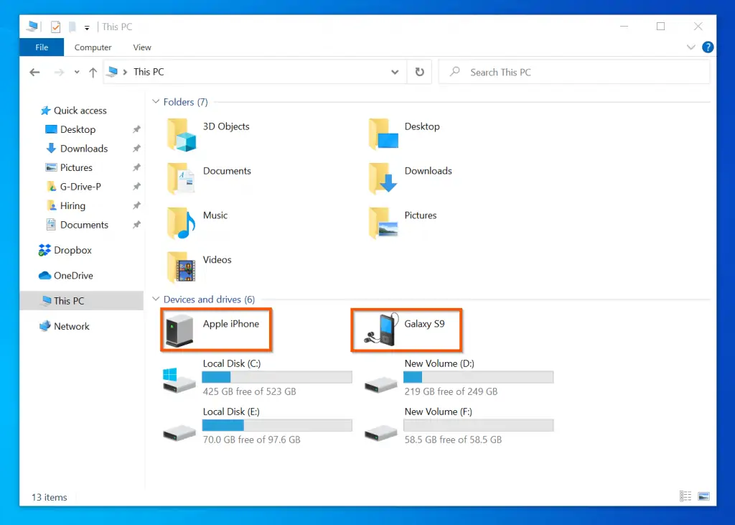This screenshot has width=735, height=525.
Task: Switch to large icons view in status bar
Action: click(703, 496)
